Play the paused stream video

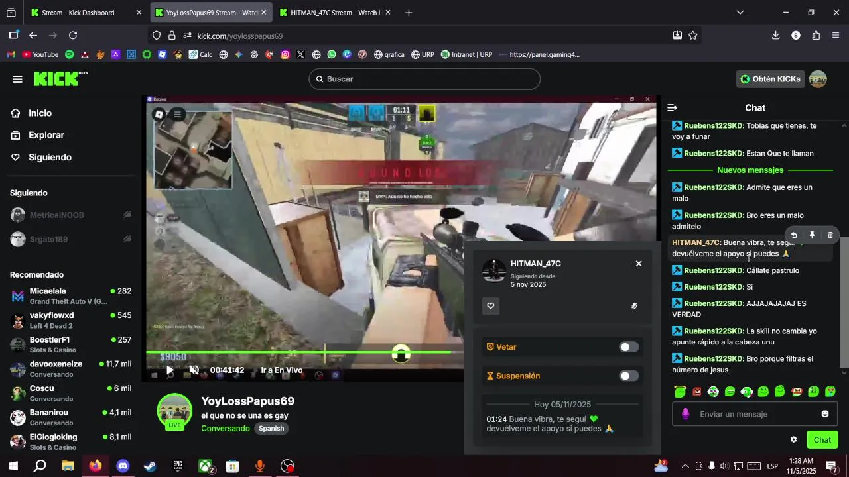[x=170, y=370]
